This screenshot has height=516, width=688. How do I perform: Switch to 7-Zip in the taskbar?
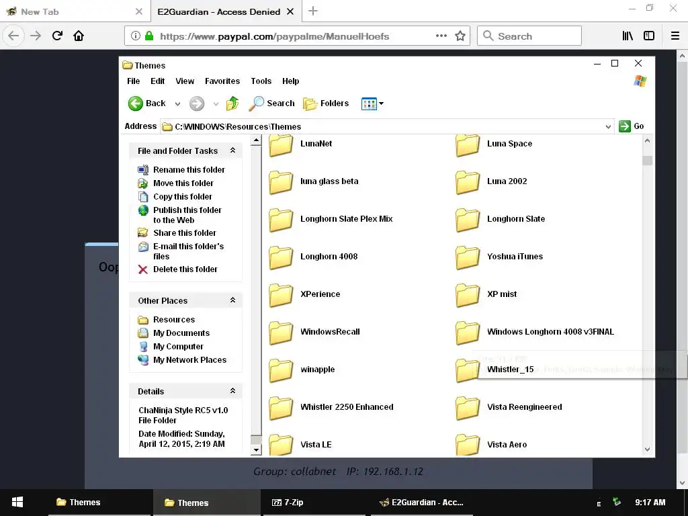[314, 503]
